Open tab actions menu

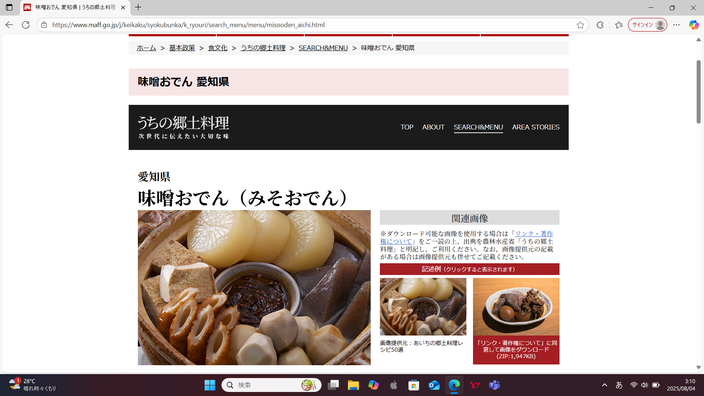(x=9, y=7)
